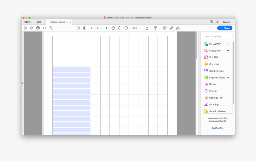Show notifications bell
Image resolution: width=256 pixels, height=161 pixels.
tap(218, 22)
